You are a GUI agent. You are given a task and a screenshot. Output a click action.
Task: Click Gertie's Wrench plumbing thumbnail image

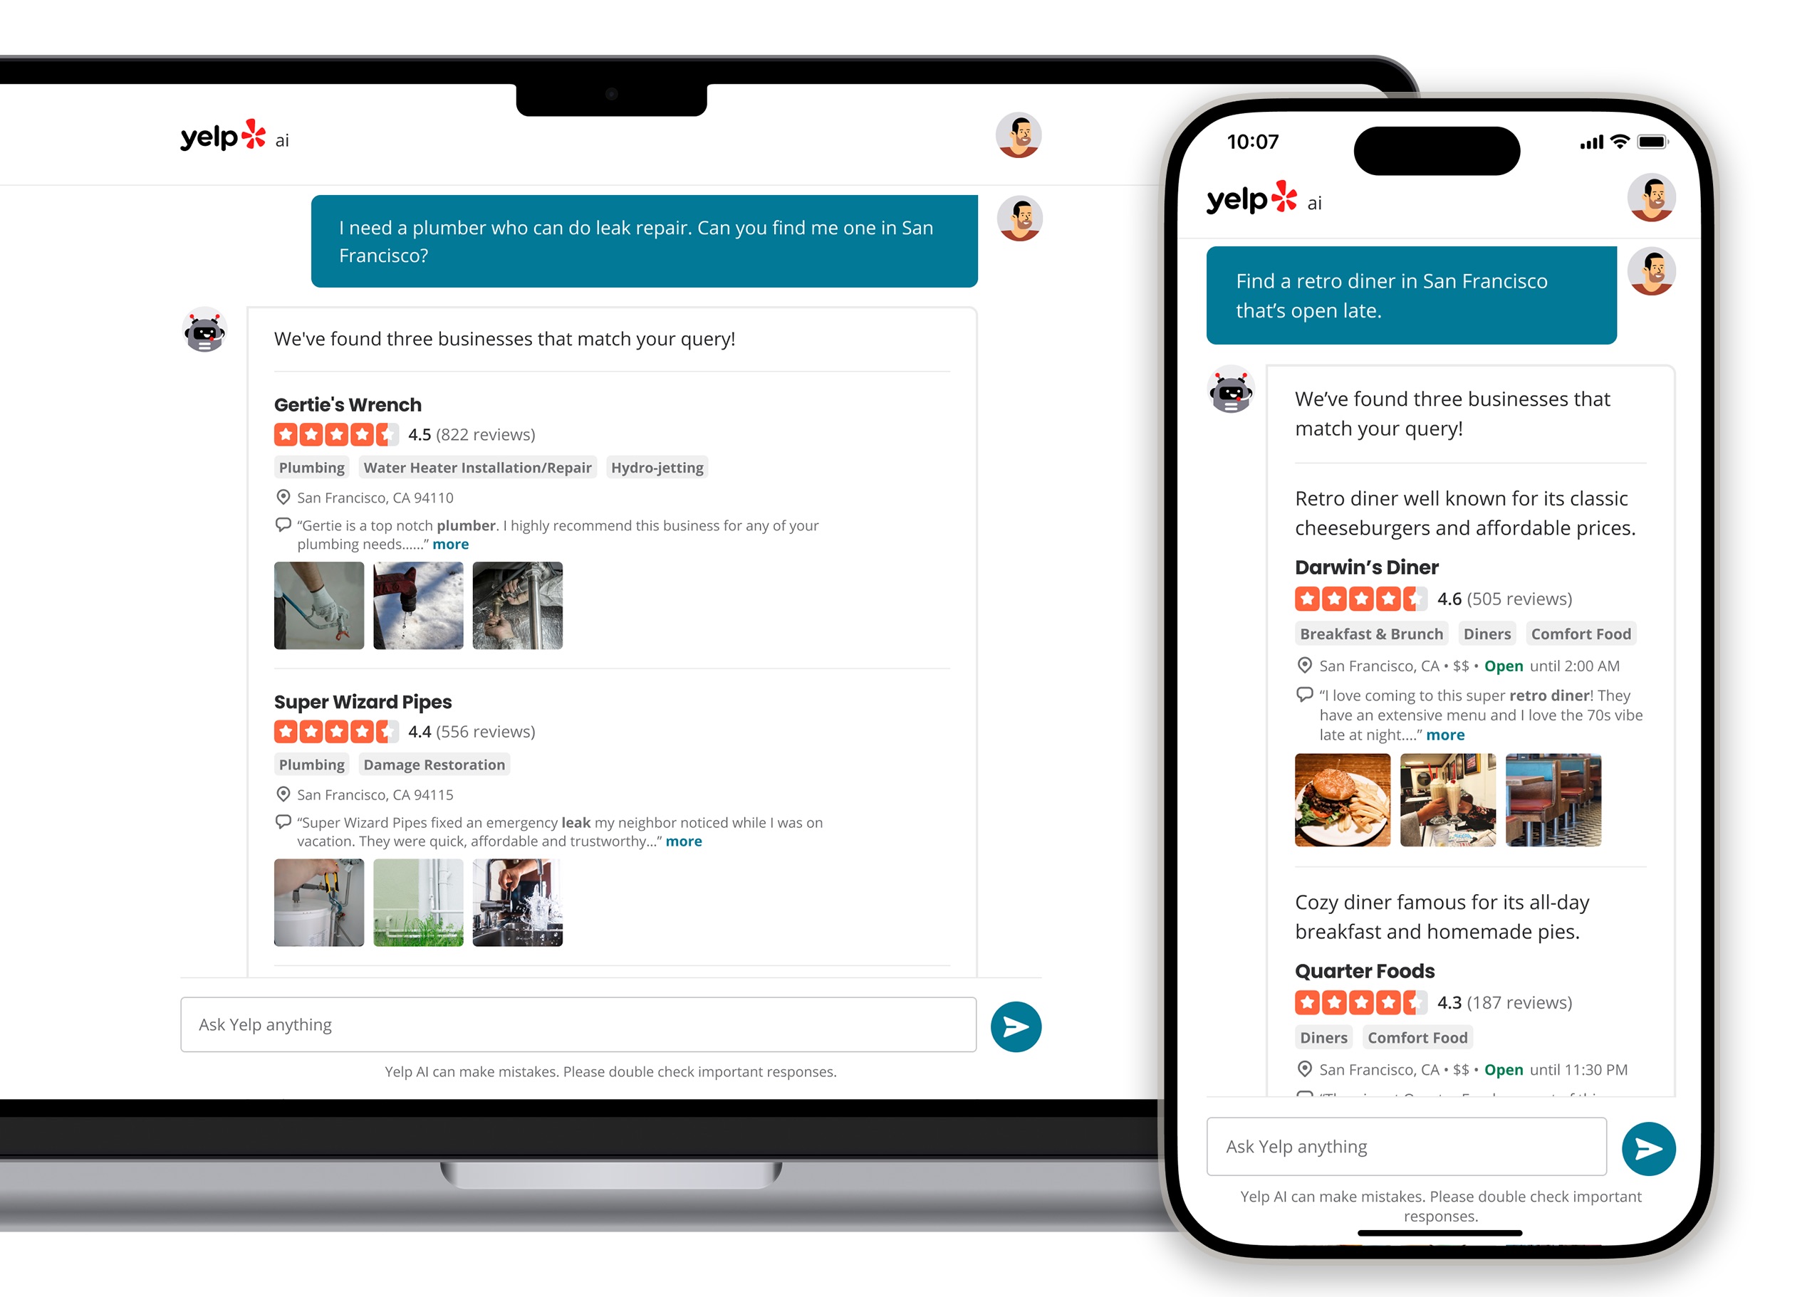coord(321,605)
